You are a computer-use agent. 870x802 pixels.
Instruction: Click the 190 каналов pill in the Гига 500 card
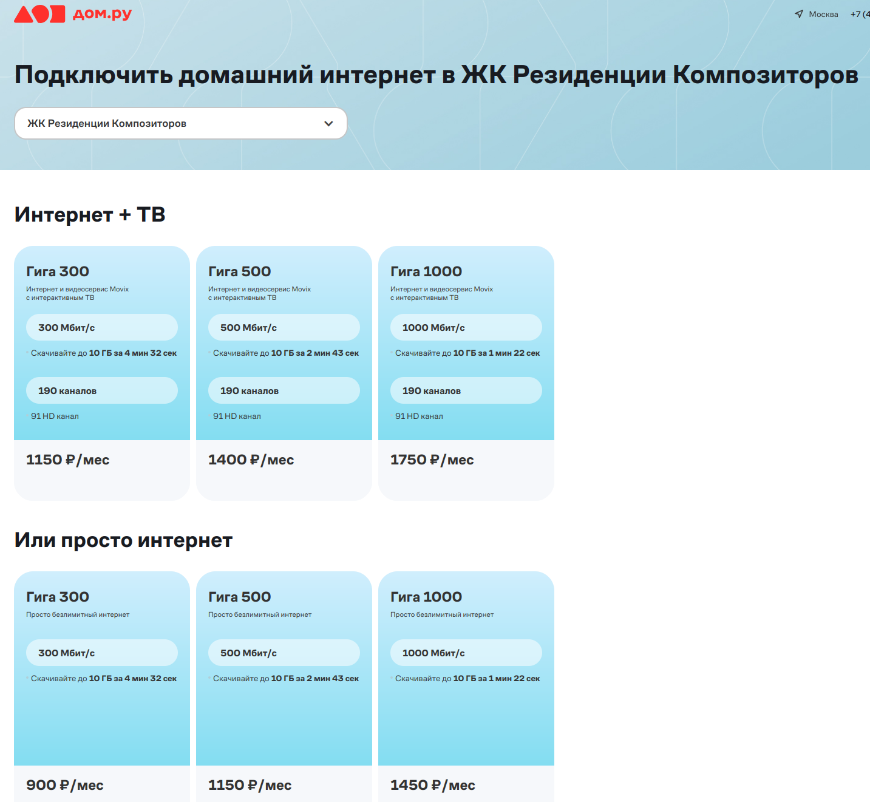point(284,390)
